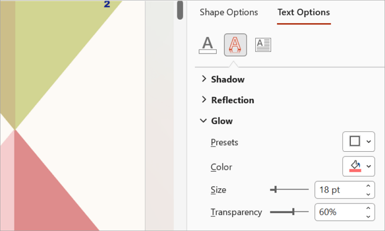This screenshot has width=385, height=231.
Task: Click the slide editor vertical scrollbar
Action: (x=180, y=11)
